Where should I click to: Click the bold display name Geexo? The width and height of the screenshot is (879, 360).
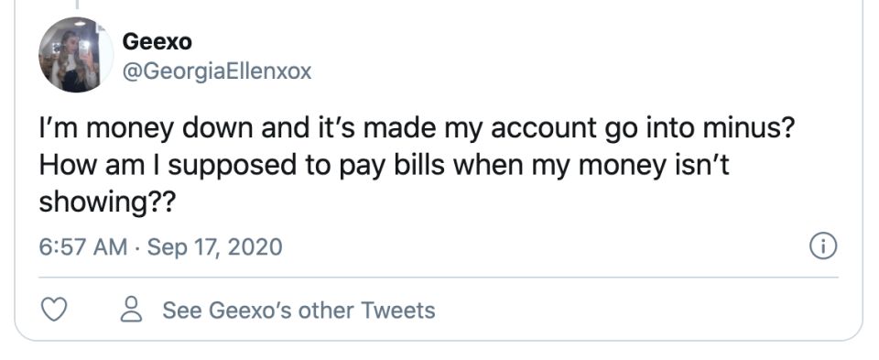pyautogui.click(x=157, y=41)
